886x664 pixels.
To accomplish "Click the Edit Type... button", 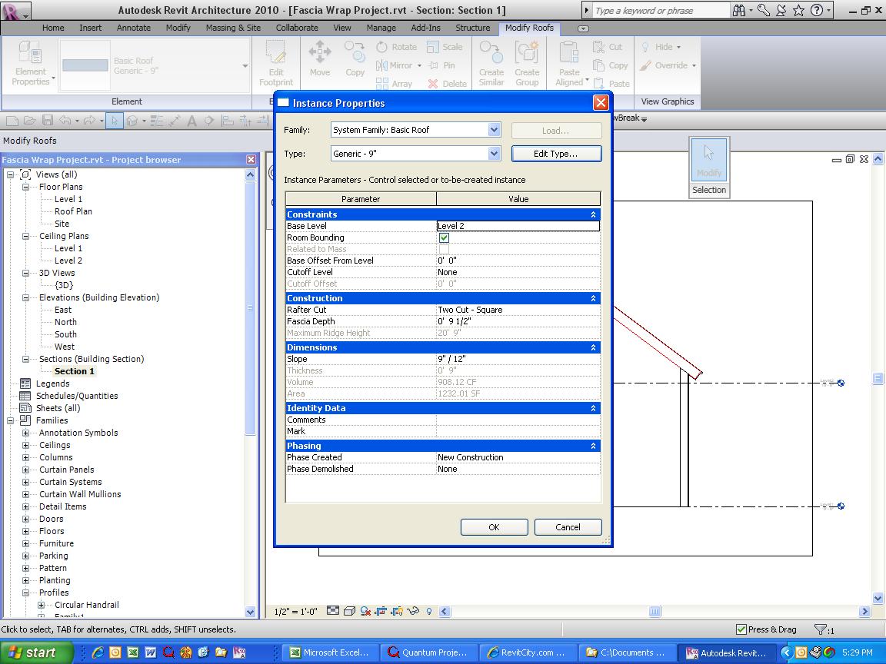I will click(x=556, y=154).
